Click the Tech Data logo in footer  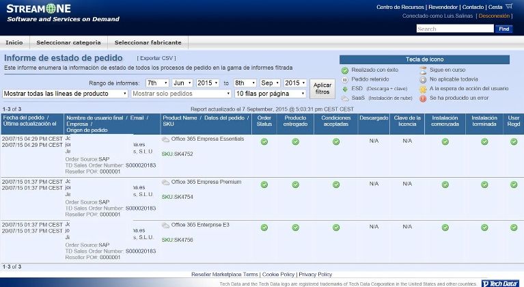click(499, 284)
